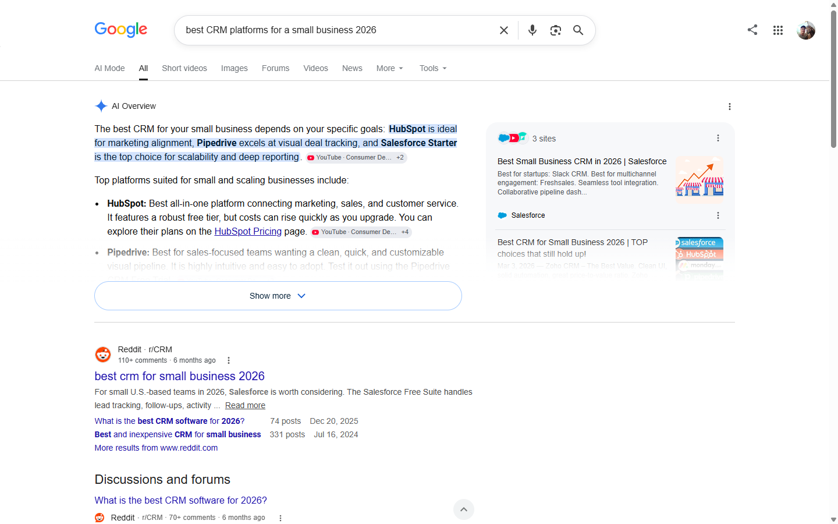This screenshot has width=838, height=524.
Task: Clear the search box with X icon
Action: coord(504,30)
